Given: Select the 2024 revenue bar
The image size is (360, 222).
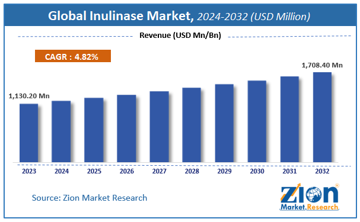Looking at the screenshot, I should (61, 131).
